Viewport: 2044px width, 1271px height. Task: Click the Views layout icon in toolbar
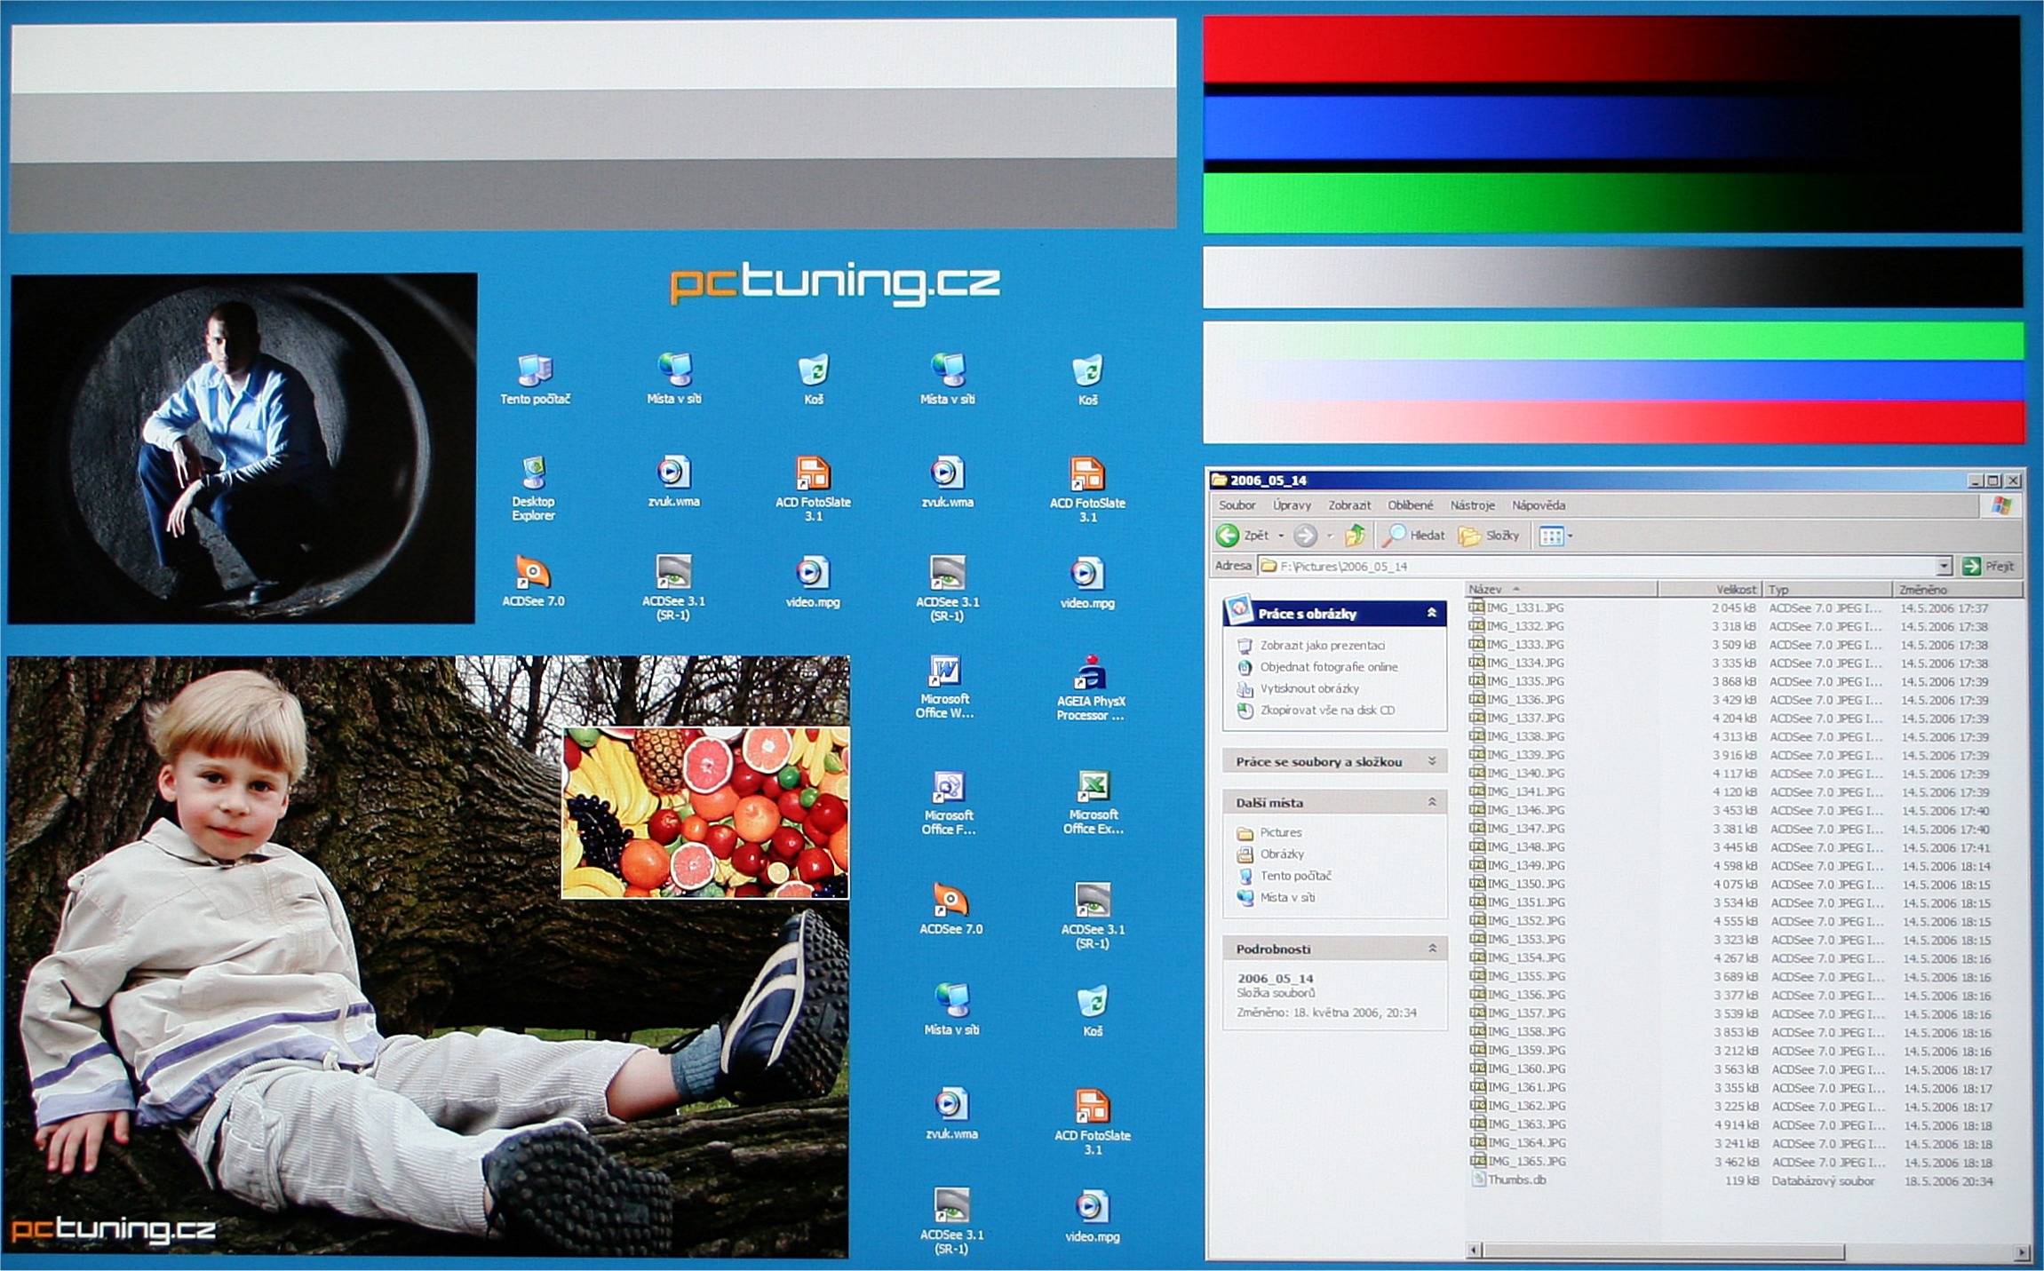click(x=1550, y=536)
